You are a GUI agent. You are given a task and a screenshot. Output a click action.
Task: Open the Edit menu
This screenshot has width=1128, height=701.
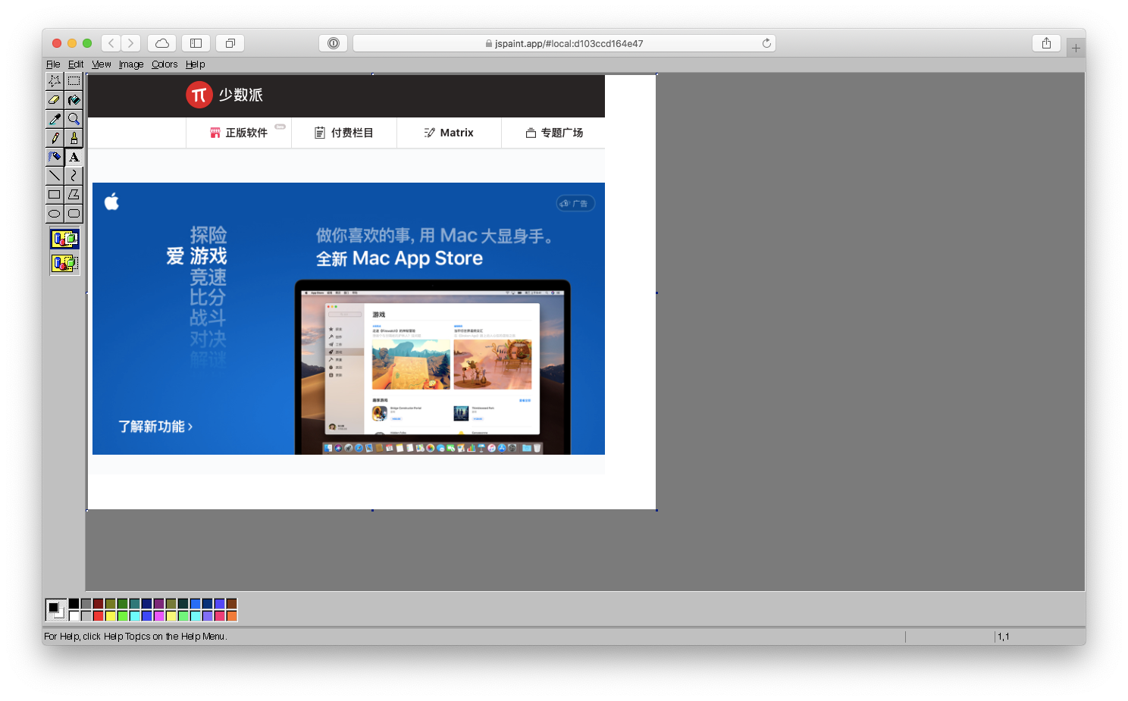point(76,64)
